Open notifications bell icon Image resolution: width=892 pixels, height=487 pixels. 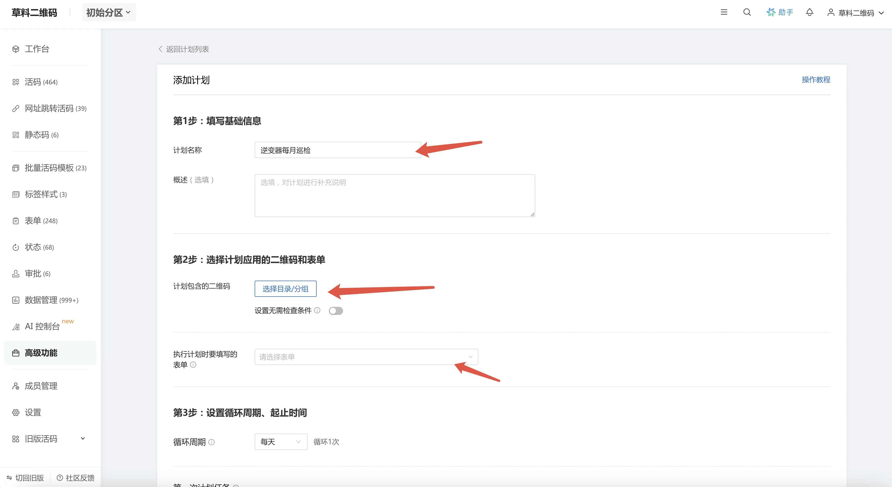(x=809, y=12)
